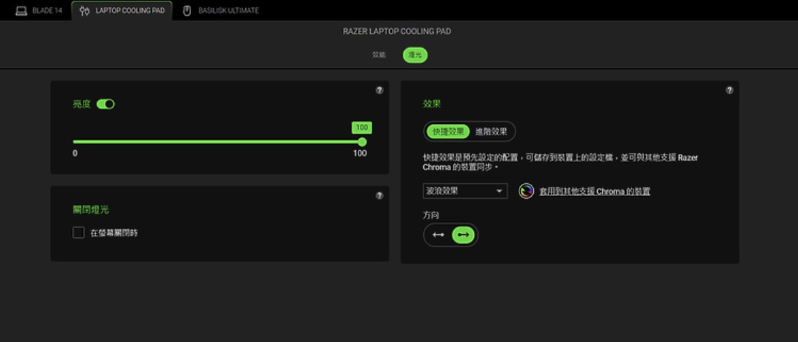Select the Laptop Cooling Pad tab
Viewport: 798px width, 342px height.
click(122, 11)
